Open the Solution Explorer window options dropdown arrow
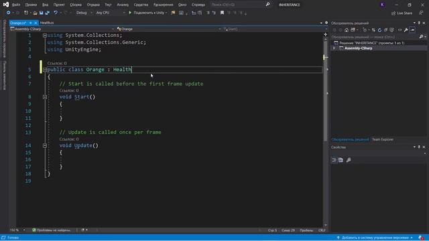429x241 pixels. (414, 23)
